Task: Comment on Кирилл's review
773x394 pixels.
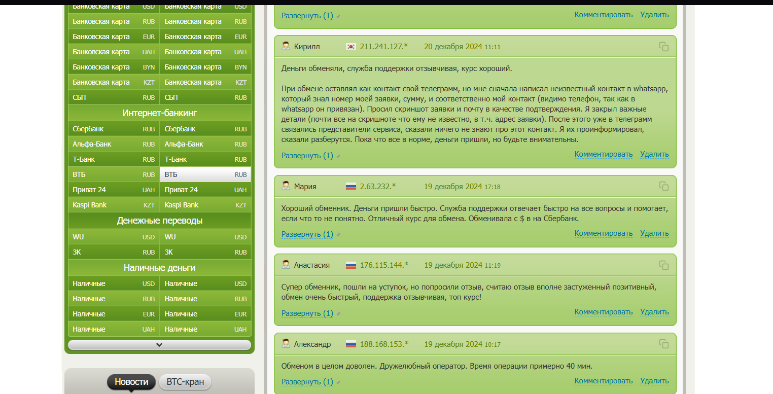Action: point(604,154)
